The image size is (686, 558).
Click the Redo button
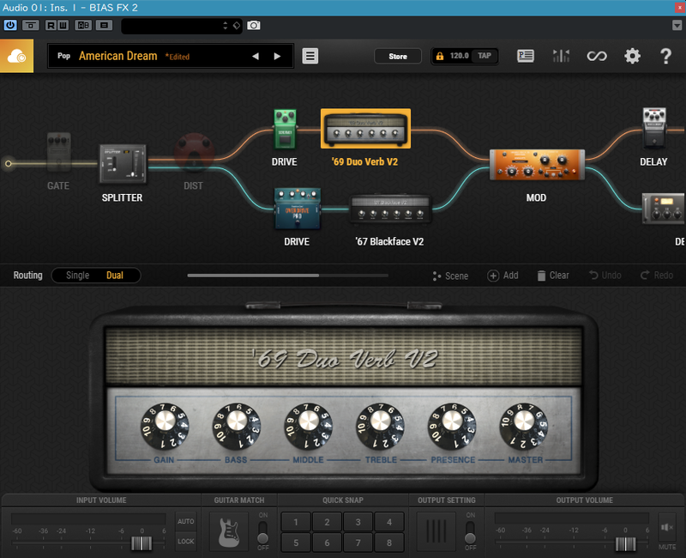click(x=657, y=276)
